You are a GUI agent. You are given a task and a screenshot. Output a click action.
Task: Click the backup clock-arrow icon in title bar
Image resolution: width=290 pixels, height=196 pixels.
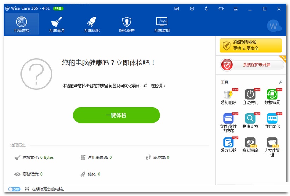192,8
